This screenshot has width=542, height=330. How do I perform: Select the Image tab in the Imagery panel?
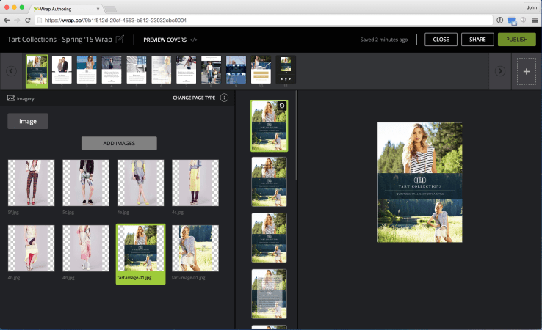tap(28, 121)
